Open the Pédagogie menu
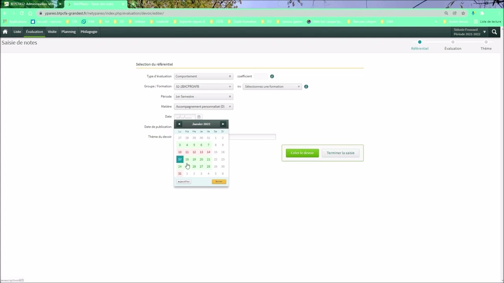504x283 pixels. point(89,32)
